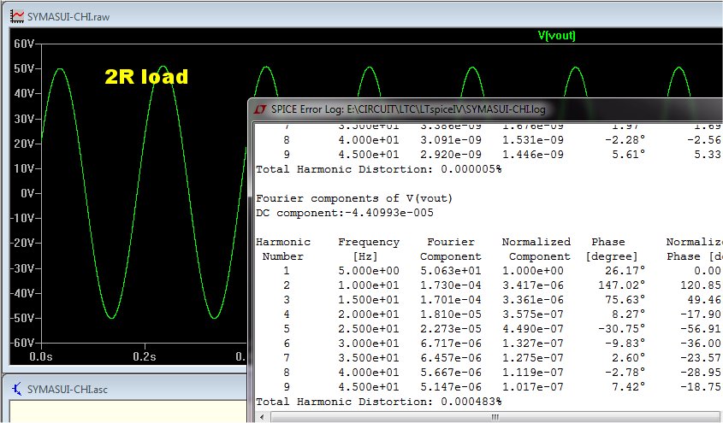Click the 0.2s label on time axis

pos(145,356)
